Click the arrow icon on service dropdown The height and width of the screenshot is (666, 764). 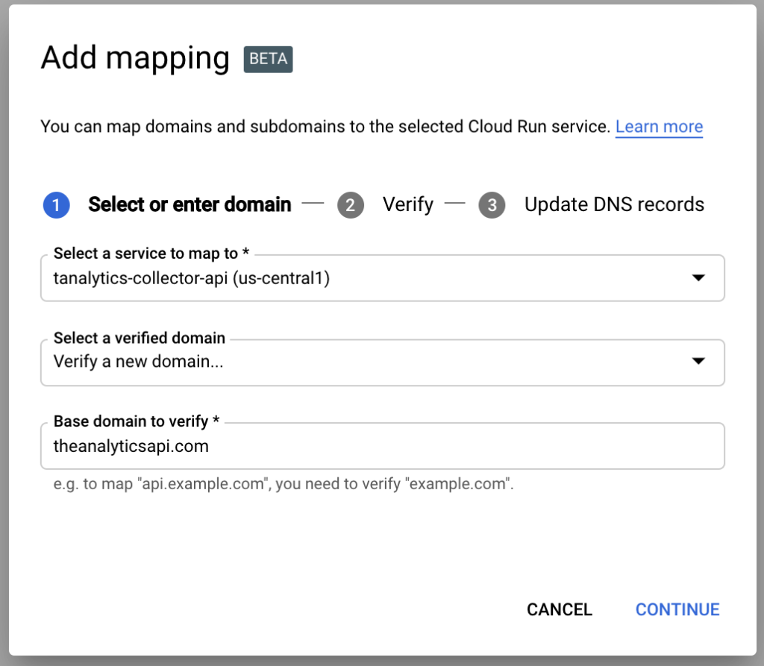click(x=698, y=278)
